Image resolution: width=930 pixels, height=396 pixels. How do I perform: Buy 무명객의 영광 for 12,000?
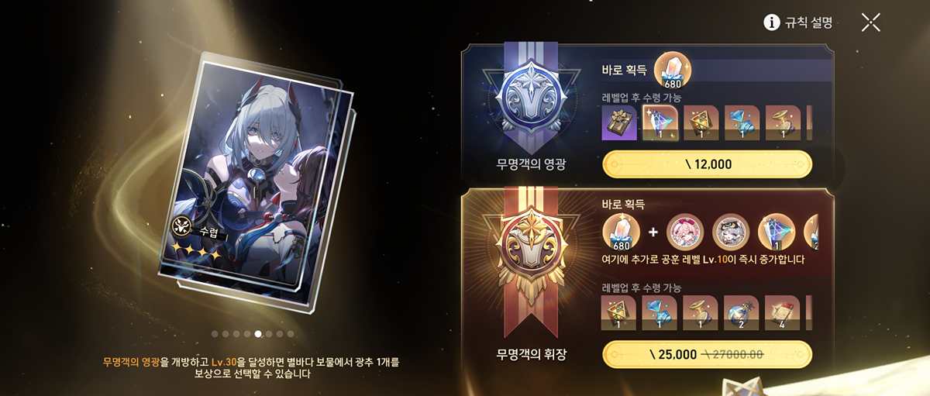coord(707,164)
